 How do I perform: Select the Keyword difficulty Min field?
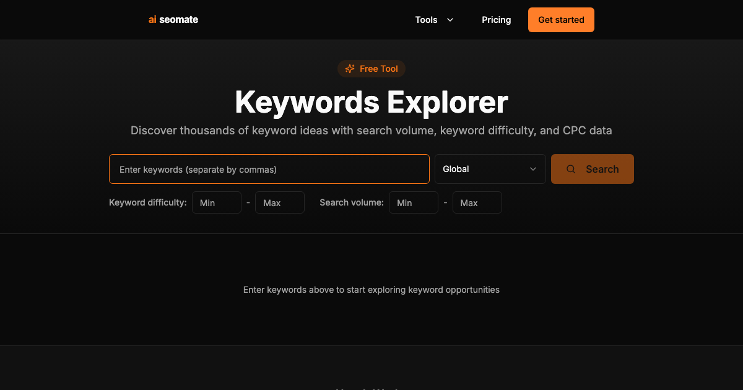coord(216,202)
